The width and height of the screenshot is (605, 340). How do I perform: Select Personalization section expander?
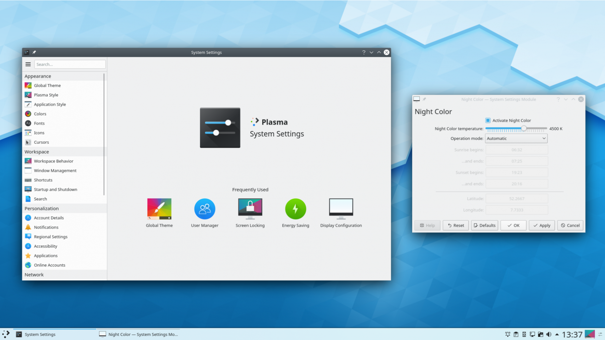click(x=41, y=208)
